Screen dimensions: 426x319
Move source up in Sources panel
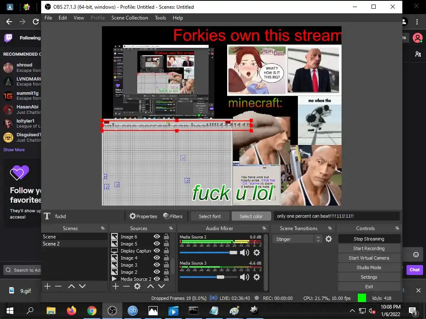(151, 286)
